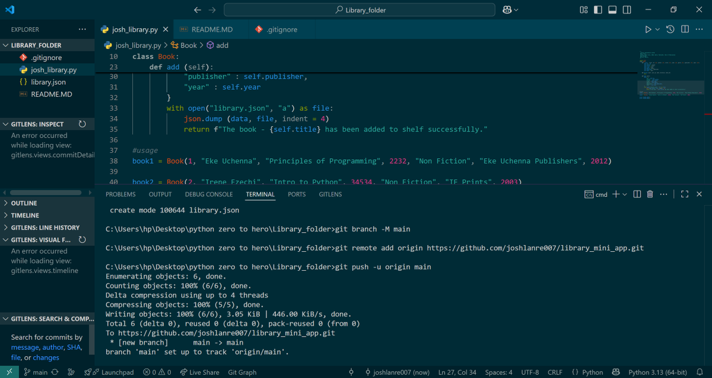Open GitLens Launchpad in status bar
712x378 pixels.
[x=109, y=372]
